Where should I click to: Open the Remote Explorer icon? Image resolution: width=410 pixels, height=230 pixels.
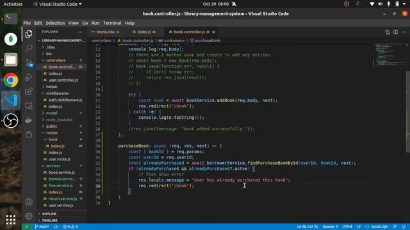point(29,106)
